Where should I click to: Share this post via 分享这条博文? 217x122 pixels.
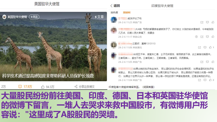click(x=84, y=87)
